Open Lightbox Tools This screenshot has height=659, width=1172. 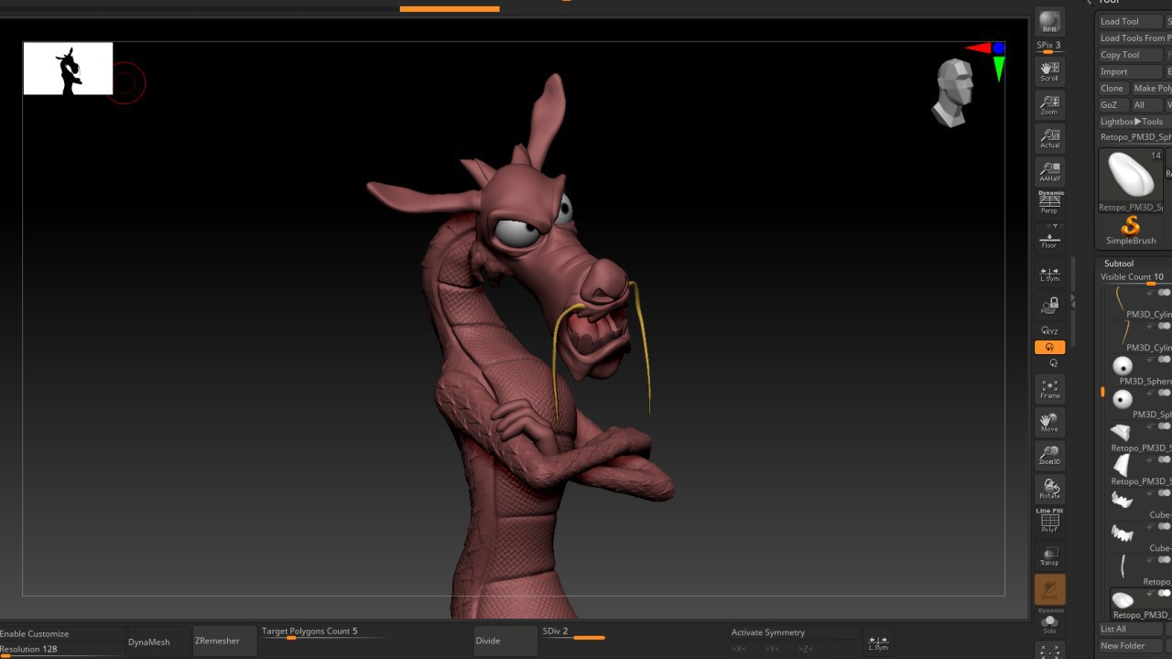[1133, 122]
